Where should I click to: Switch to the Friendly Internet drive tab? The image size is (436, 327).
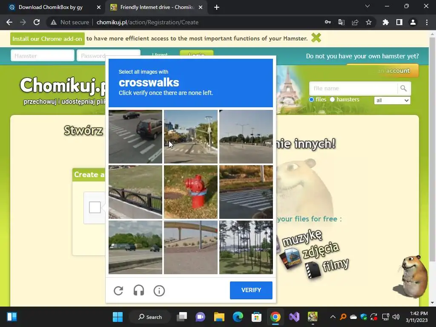(x=157, y=7)
